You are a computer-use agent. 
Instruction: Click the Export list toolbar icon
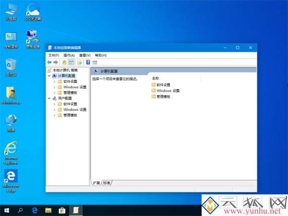(80, 62)
